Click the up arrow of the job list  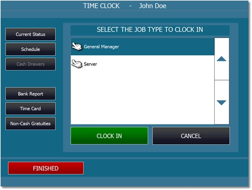point(222,59)
